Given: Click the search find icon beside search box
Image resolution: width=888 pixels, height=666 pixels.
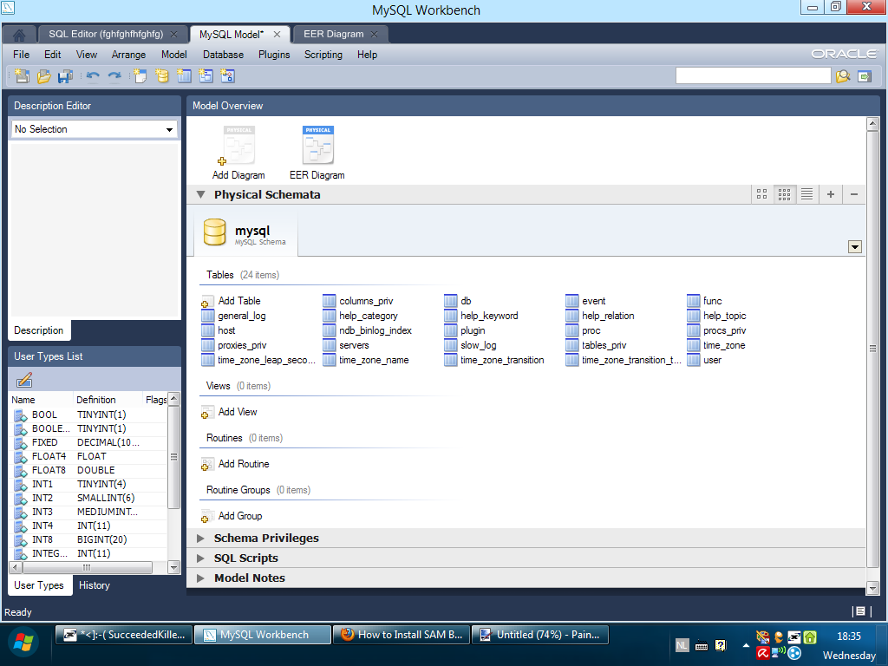Looking at the screenshot, I should pos(843,76).
